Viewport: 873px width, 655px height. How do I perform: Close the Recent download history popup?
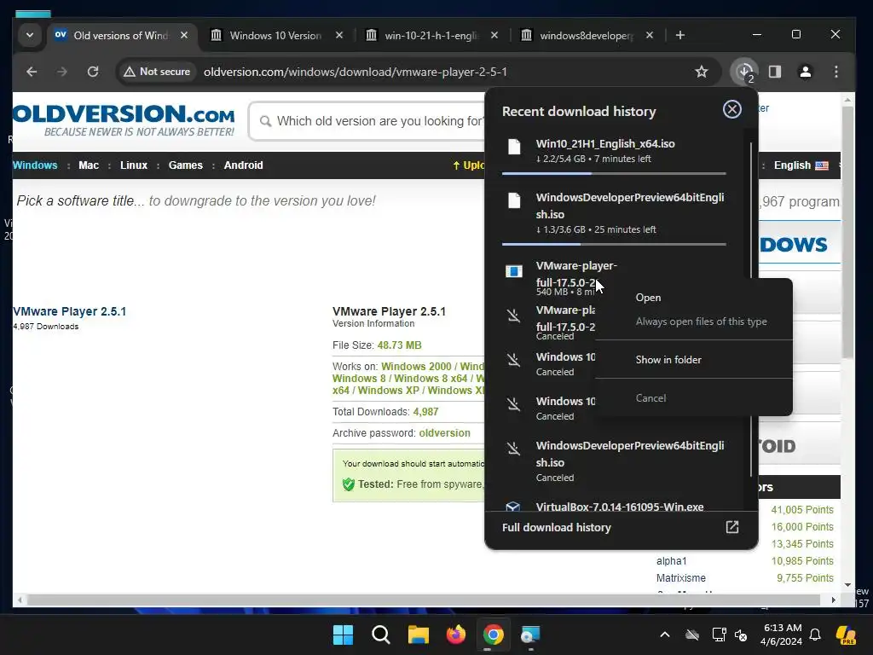(731, 109)
